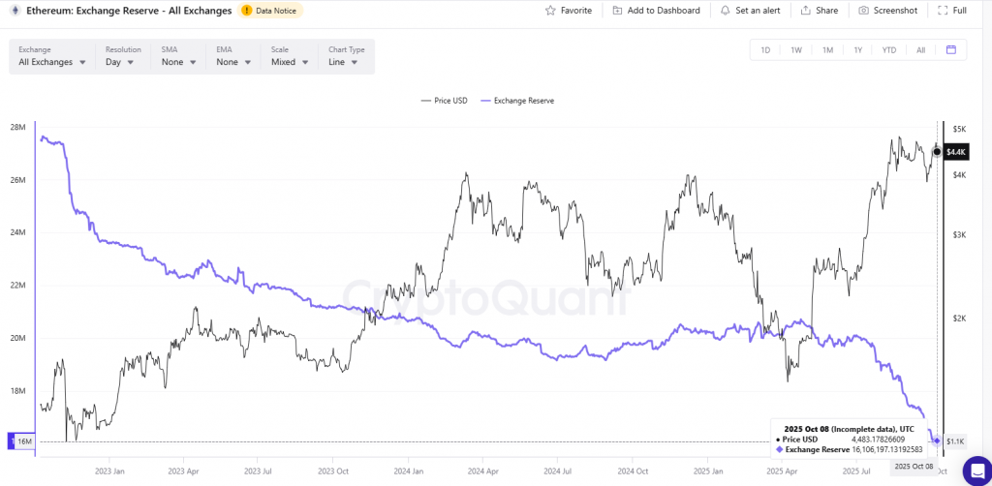Click the Data Notice badge
This screenshot has height=486, width=992.
click(271, 11)
